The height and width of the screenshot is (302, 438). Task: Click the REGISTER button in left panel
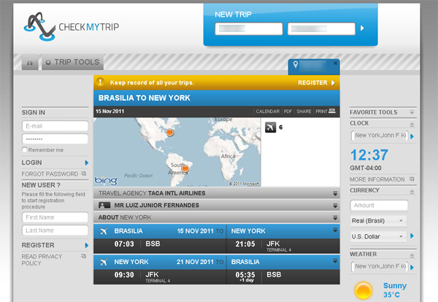[55, 245]
